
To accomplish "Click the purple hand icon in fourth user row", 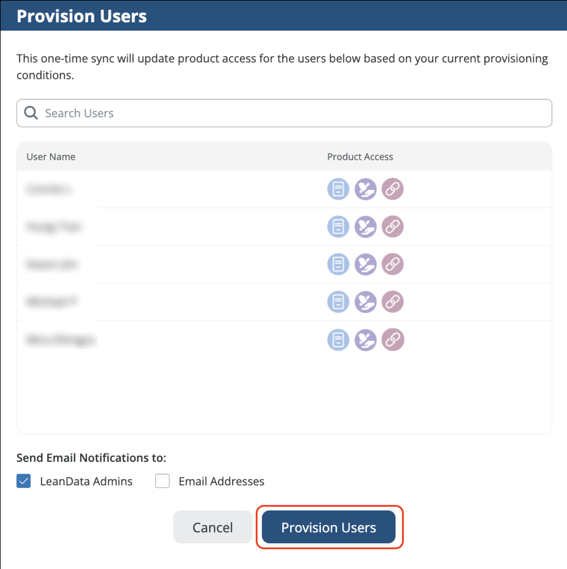I will pos(365,302).
